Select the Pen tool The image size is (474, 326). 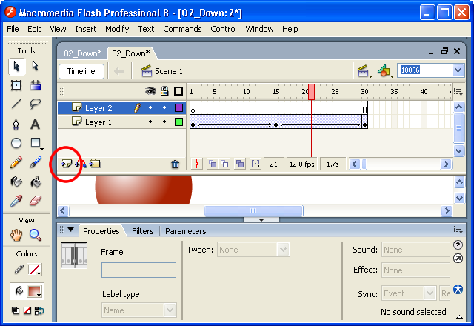16,124
